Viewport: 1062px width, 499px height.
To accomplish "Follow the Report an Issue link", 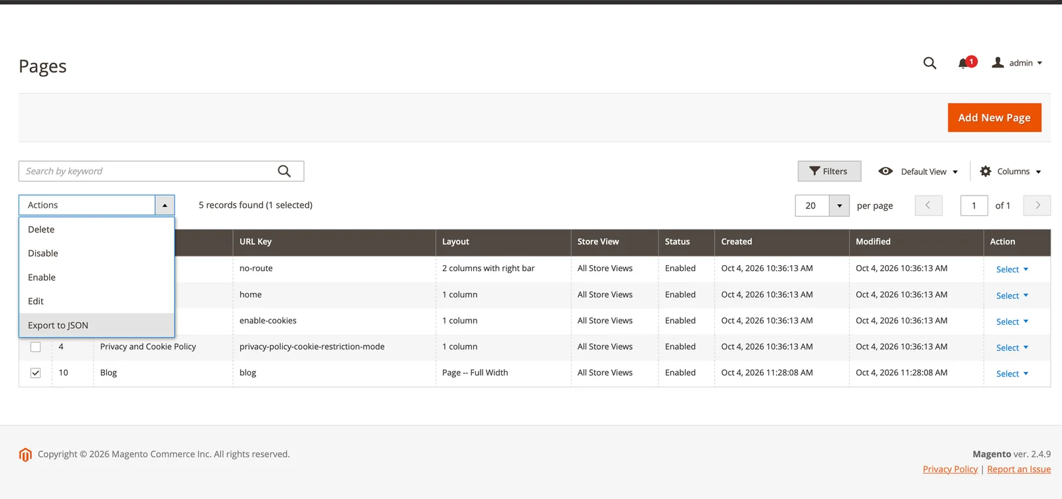I will click(1019, 469).
